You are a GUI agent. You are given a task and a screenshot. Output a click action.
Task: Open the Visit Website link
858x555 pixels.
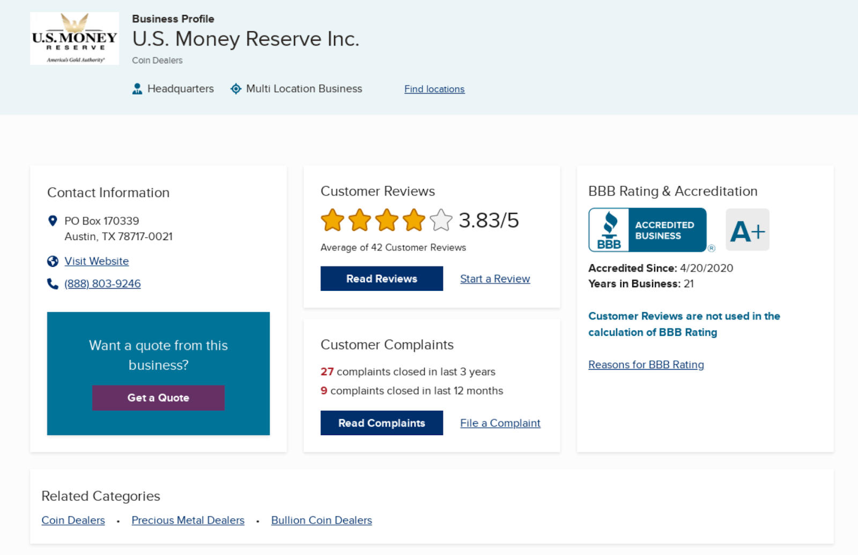pyautogui.click(x=97, y=261)
